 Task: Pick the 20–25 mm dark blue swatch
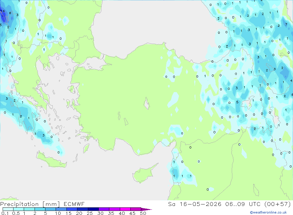coord(83,209)
